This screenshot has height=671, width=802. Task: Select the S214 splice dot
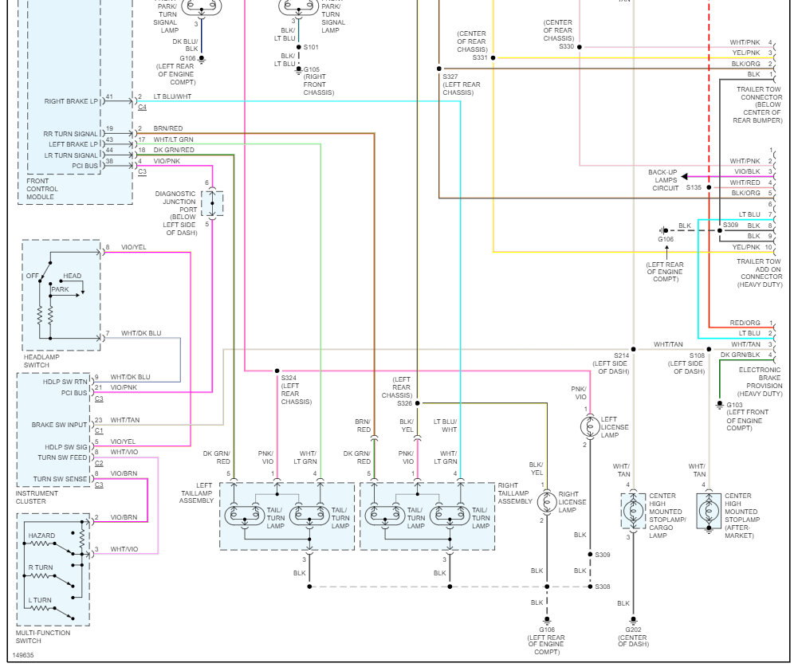point(633,349)
